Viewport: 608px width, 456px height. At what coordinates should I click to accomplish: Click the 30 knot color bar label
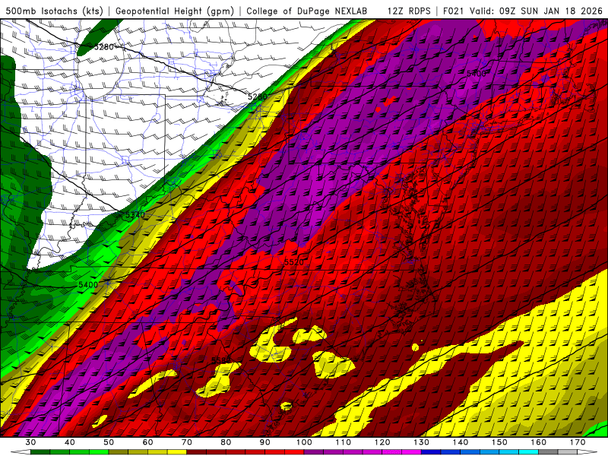30,442
